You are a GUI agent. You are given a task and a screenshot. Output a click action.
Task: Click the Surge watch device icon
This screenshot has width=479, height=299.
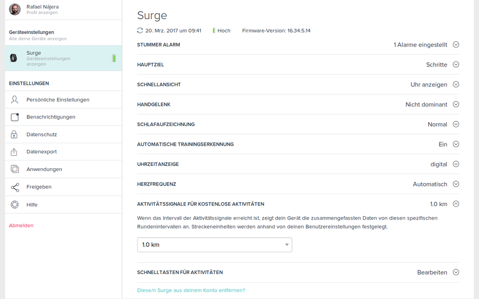point(13,57)
